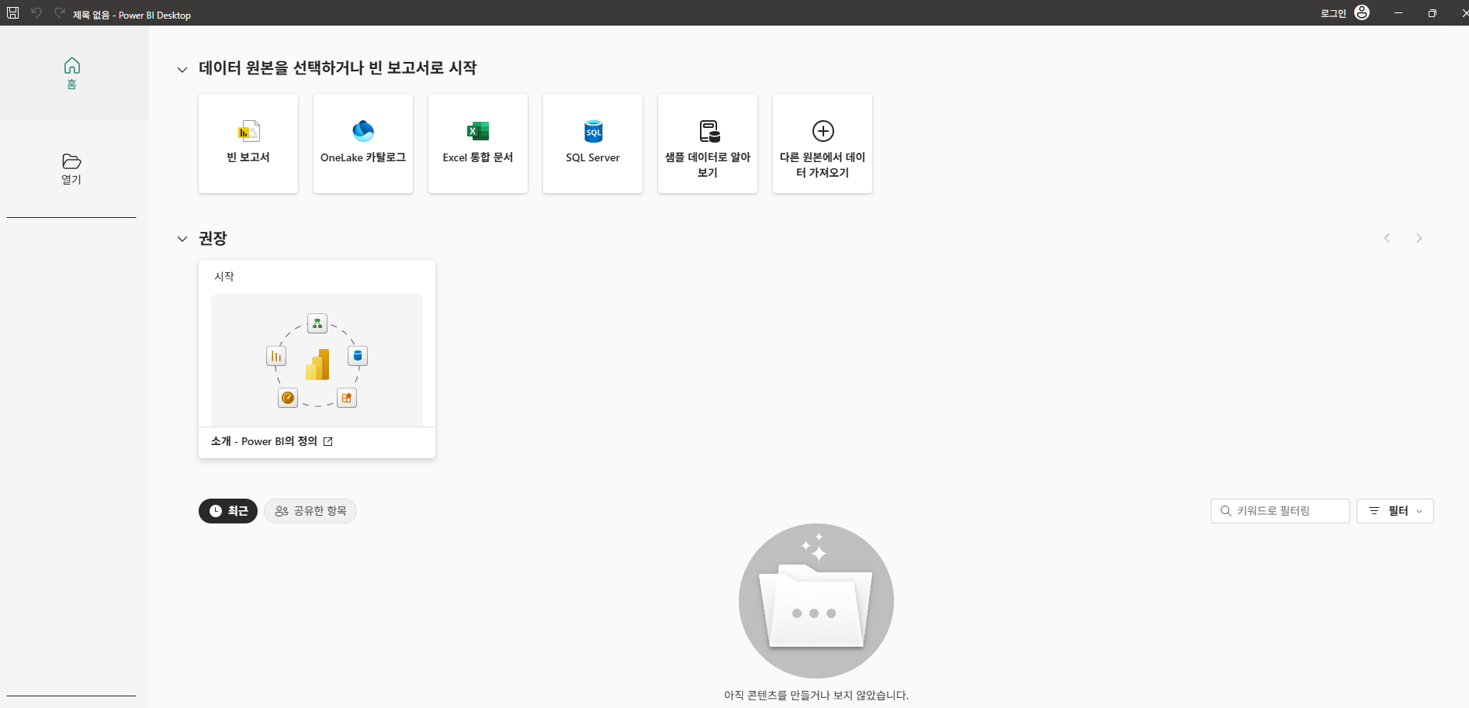Viewport: 1469px width, 708px height.
Task: Choose the Excel 통합 문서 data source
Action: pyautogui.click(x=478, y=143)
